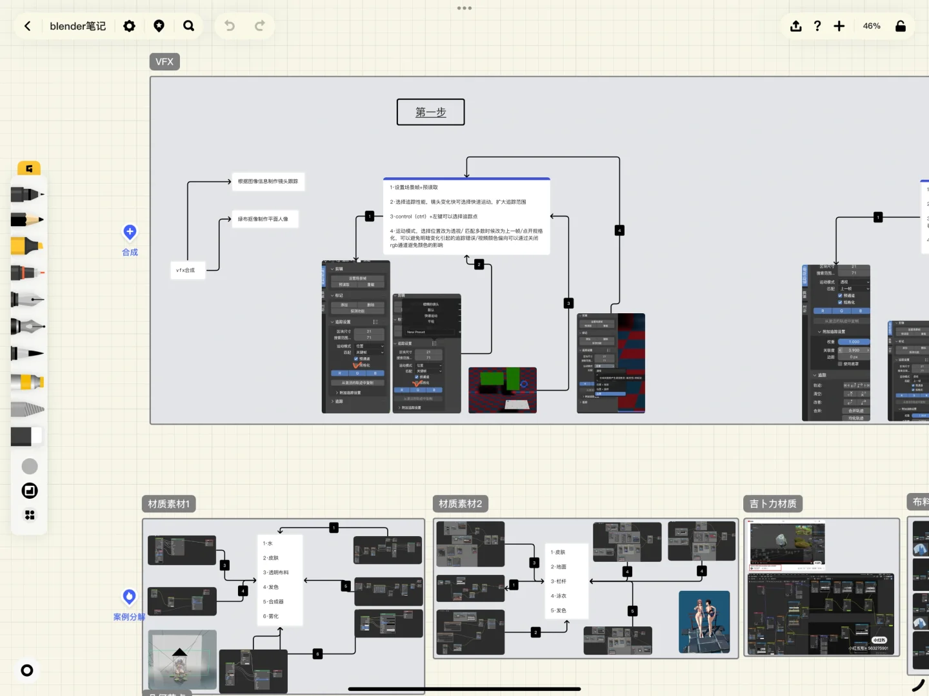Open the gray color swatch circle
The image size is (929, 696).
(30, 466)
